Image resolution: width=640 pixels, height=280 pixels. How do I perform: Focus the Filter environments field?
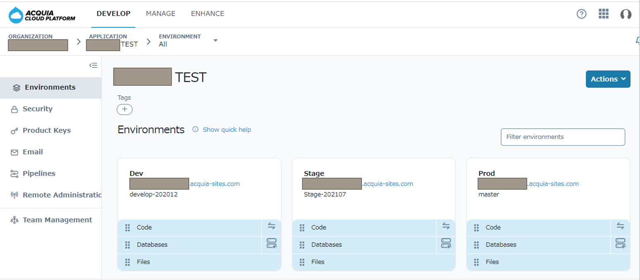[x=563, y=137]
